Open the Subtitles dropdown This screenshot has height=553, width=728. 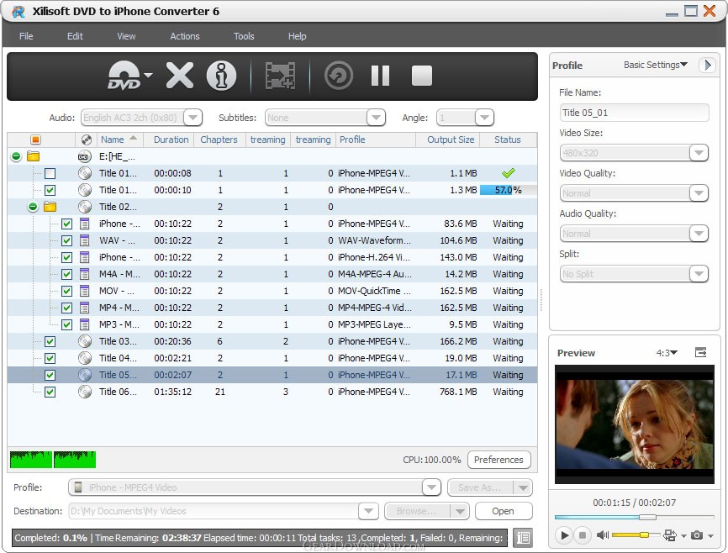tap(376, 118)
